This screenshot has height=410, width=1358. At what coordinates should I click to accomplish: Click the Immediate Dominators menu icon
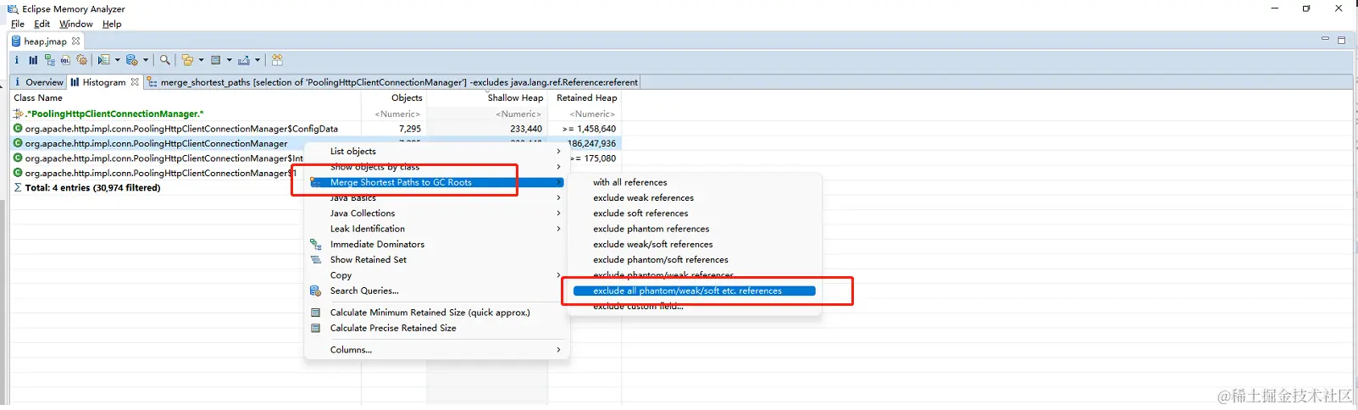[316, 244]
